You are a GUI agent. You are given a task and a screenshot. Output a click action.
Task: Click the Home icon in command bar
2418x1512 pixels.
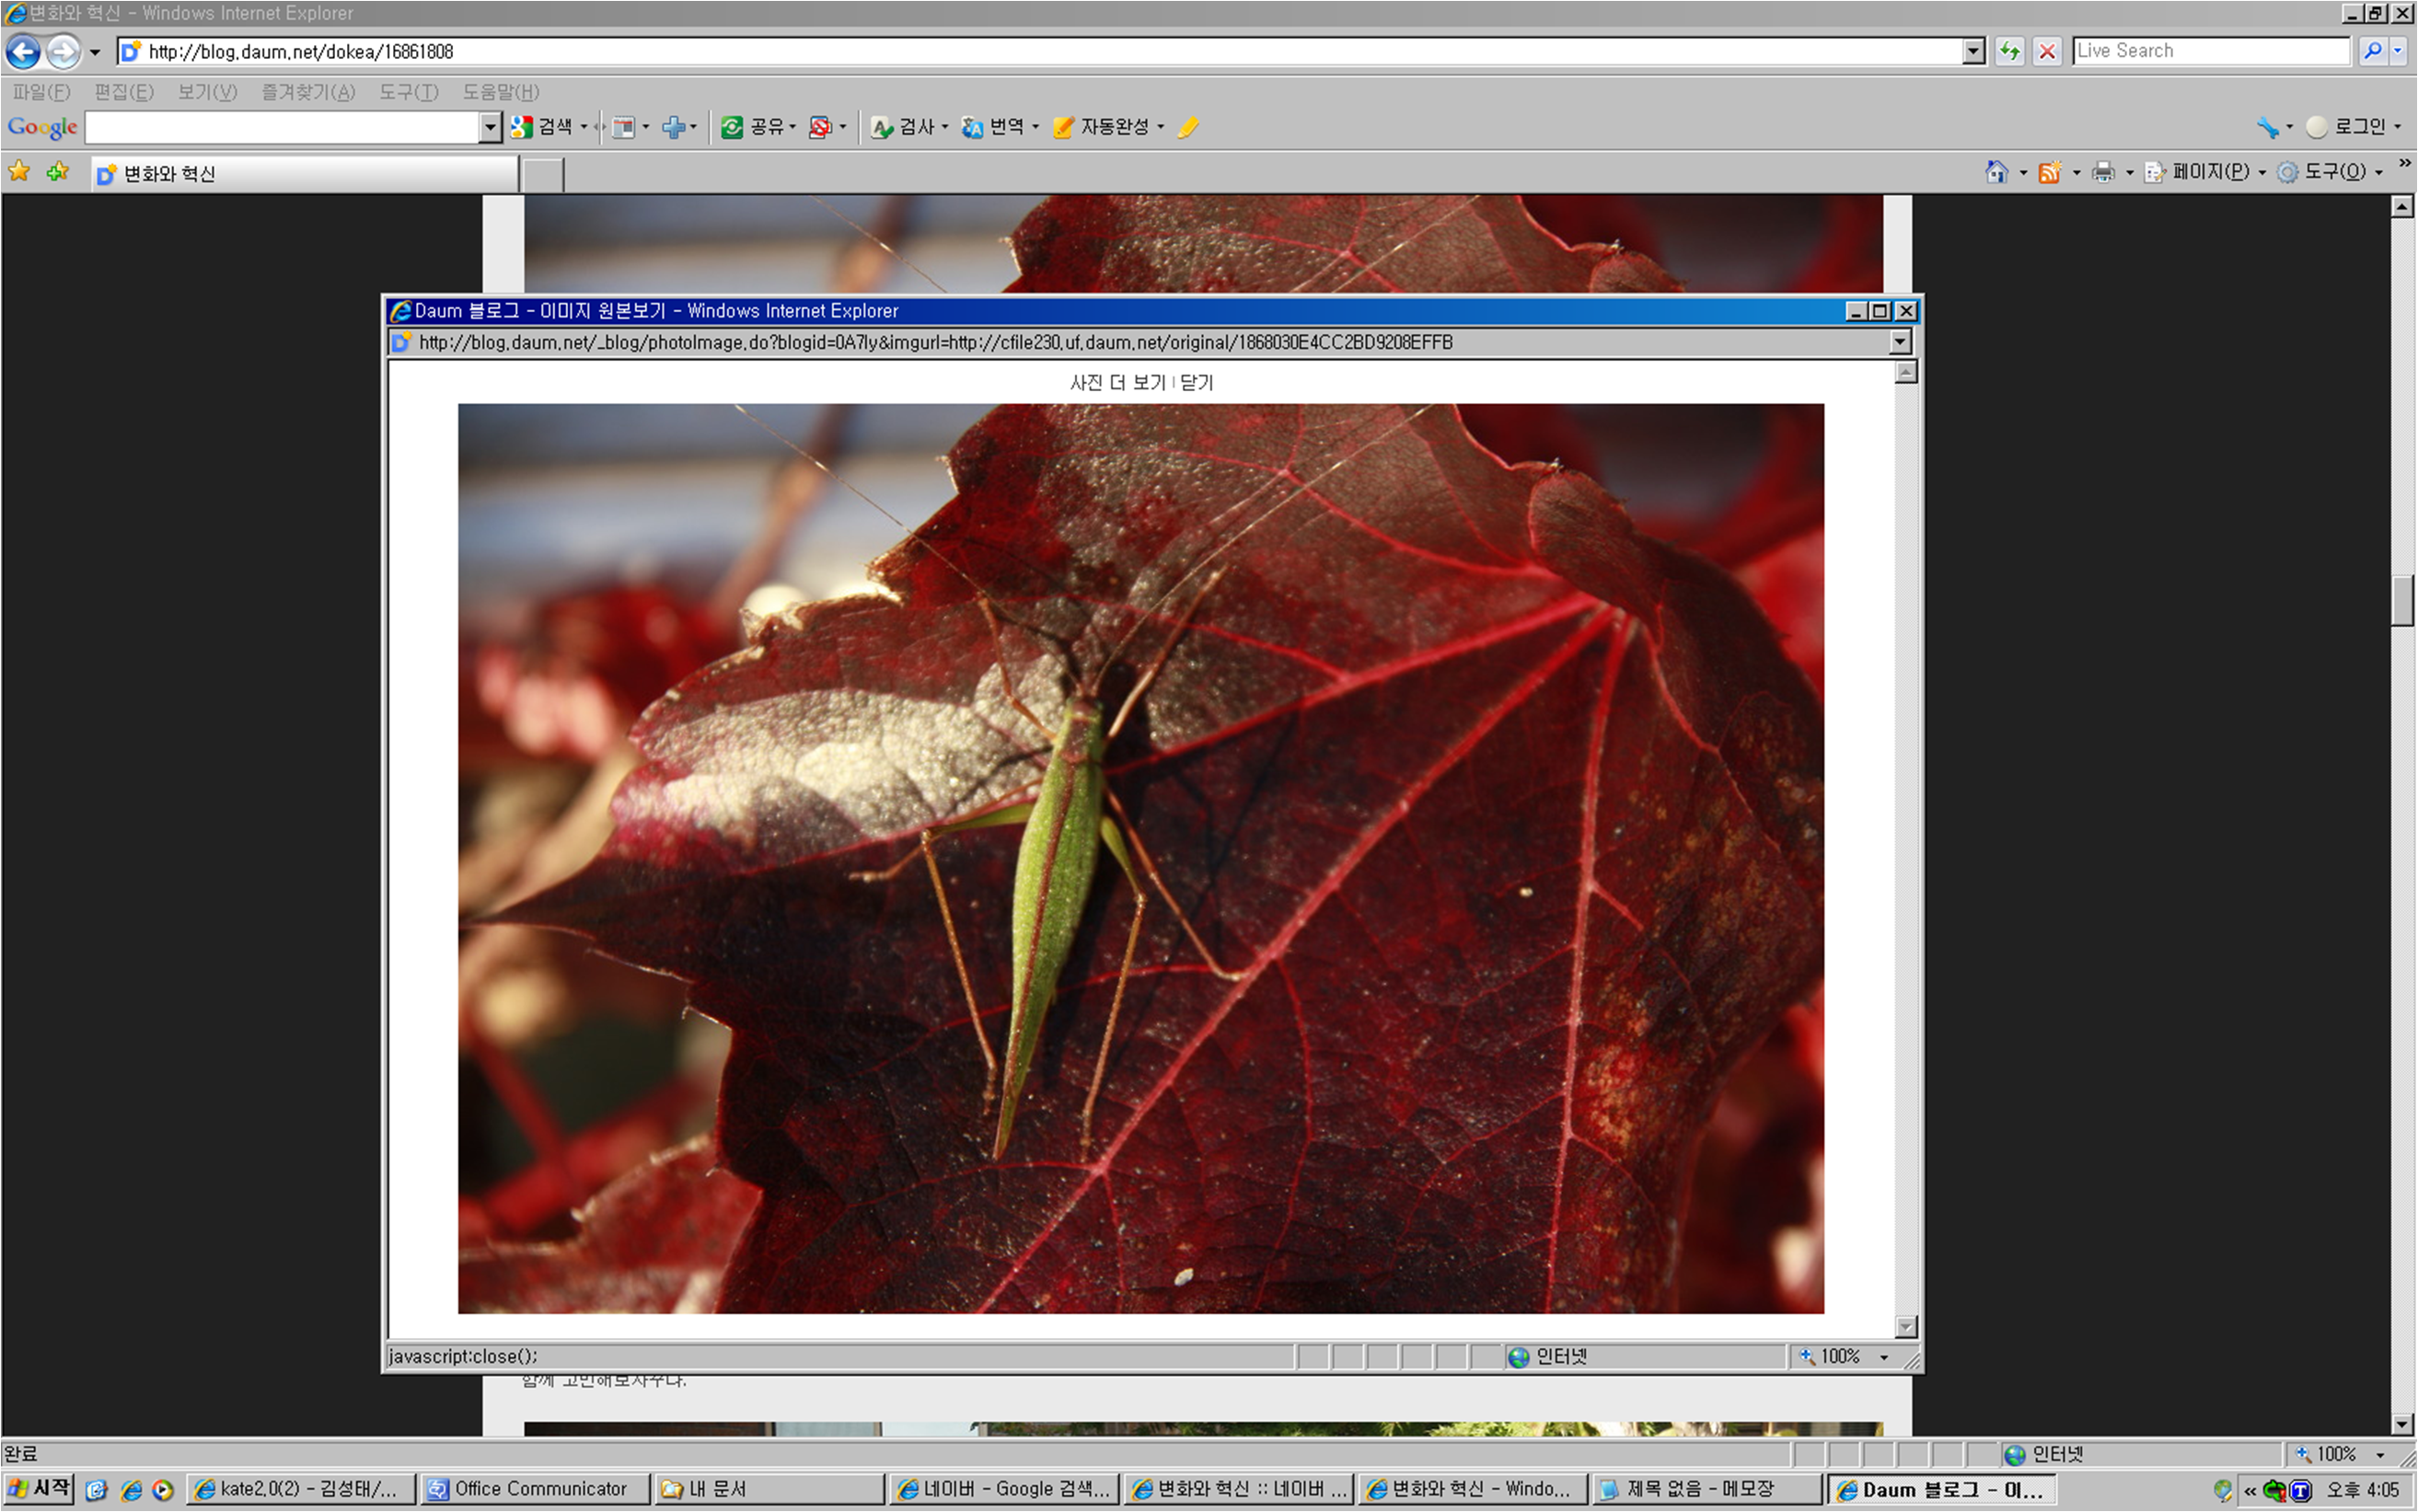click(1996, 173)
